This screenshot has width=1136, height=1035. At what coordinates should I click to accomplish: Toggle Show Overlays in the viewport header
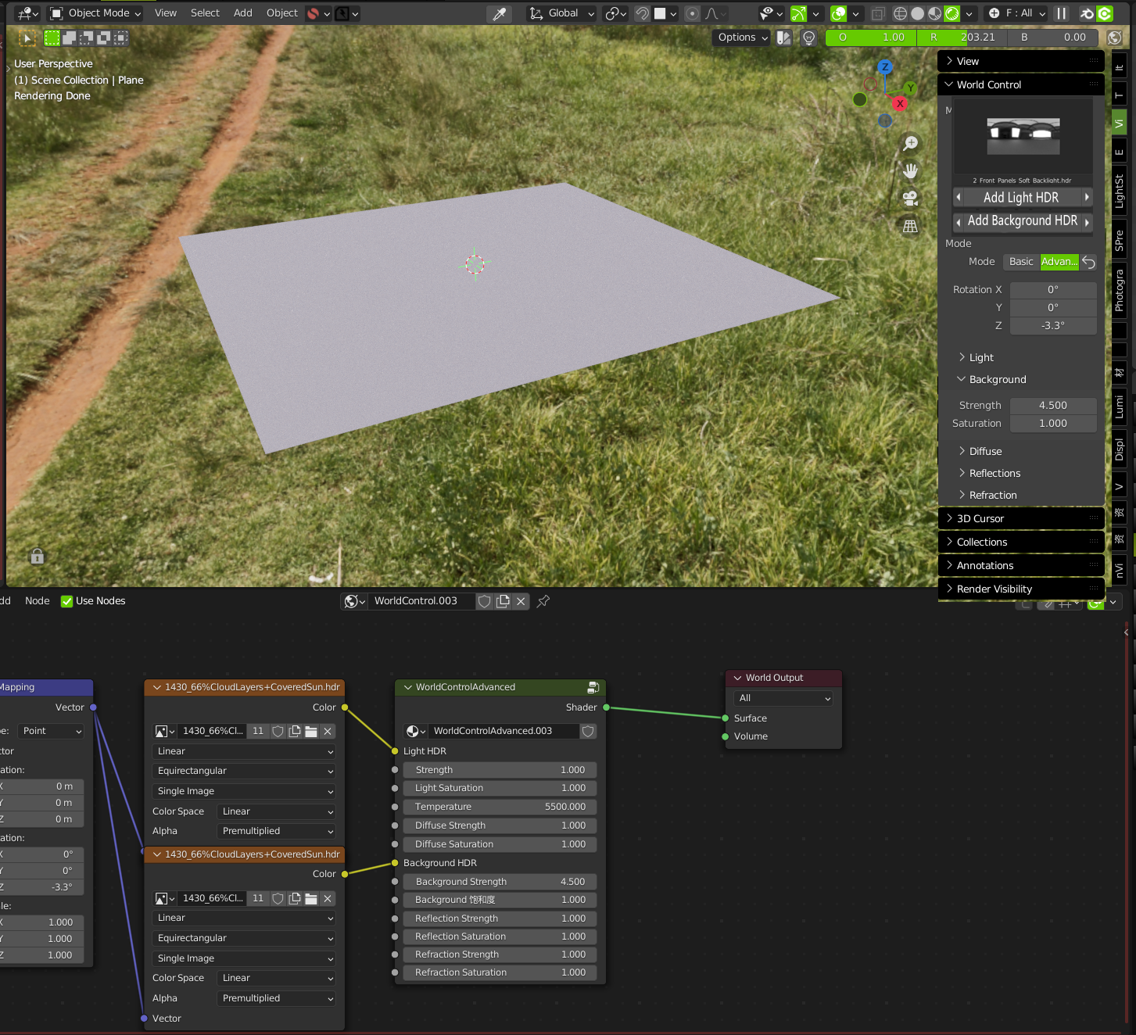pos(839,13)
